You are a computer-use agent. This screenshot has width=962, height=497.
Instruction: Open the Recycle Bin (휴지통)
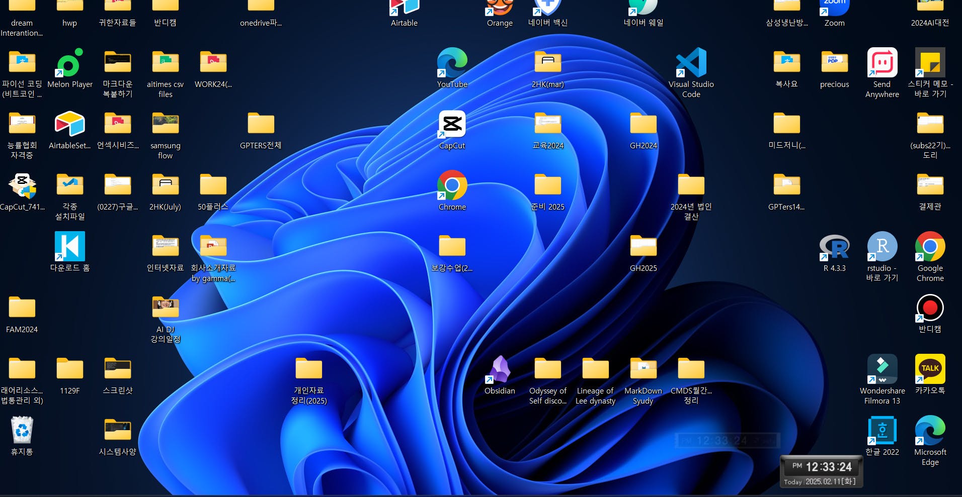pos(22,431)
